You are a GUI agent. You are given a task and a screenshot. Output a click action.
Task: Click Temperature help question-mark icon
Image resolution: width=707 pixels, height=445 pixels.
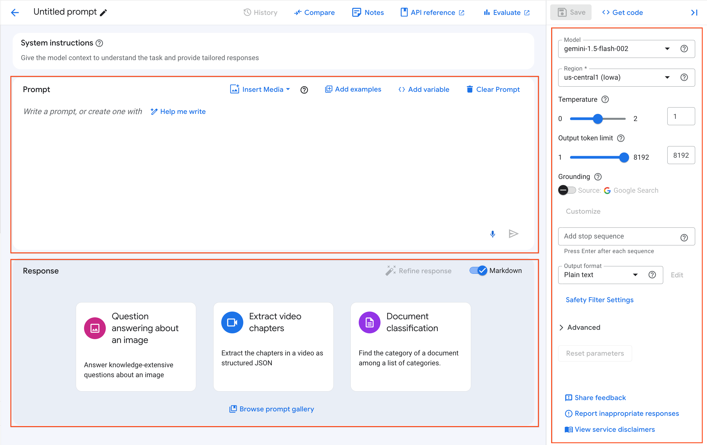pyautogui.click(x=605, y=99)
